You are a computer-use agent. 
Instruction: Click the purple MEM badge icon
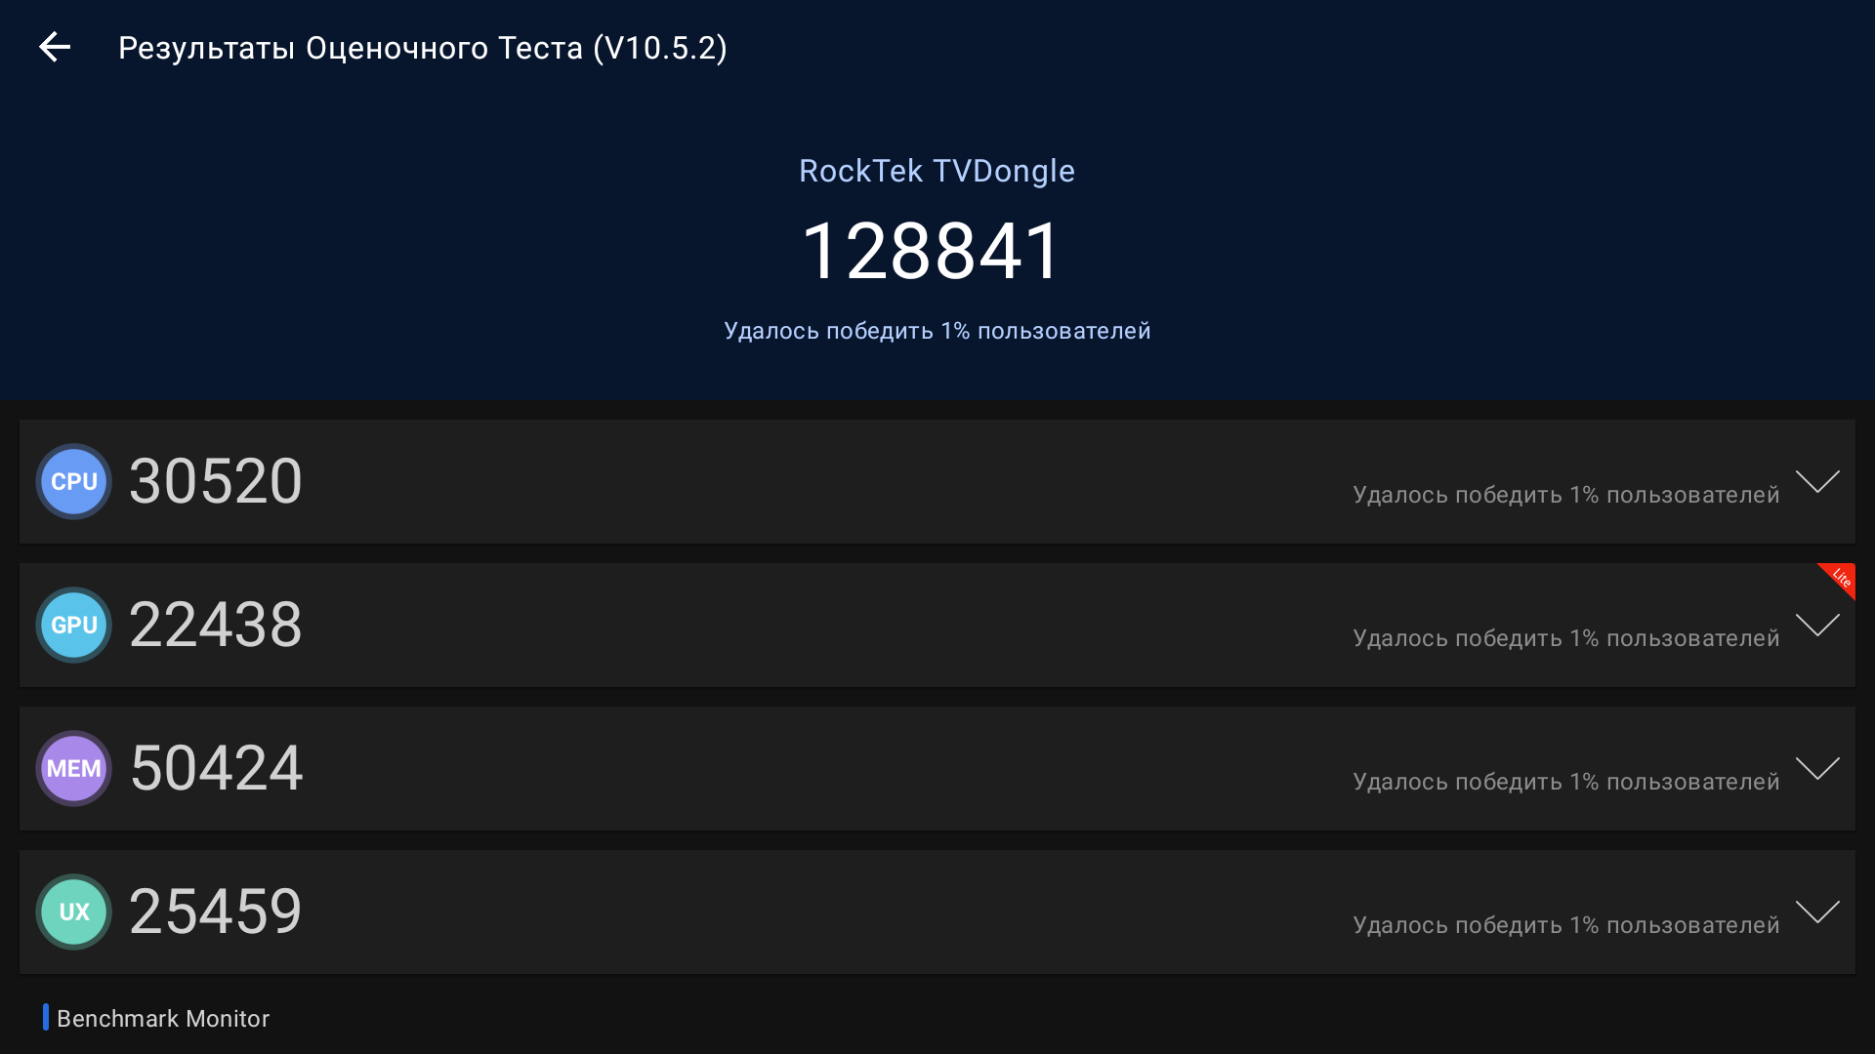click(x=74, y=768)
